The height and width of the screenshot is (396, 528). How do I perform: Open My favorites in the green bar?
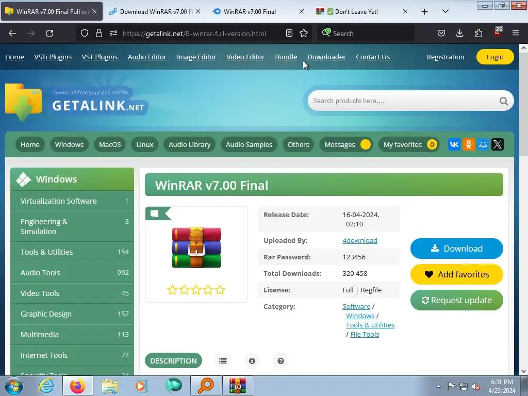pyautogui.click(x=409, y=144)
